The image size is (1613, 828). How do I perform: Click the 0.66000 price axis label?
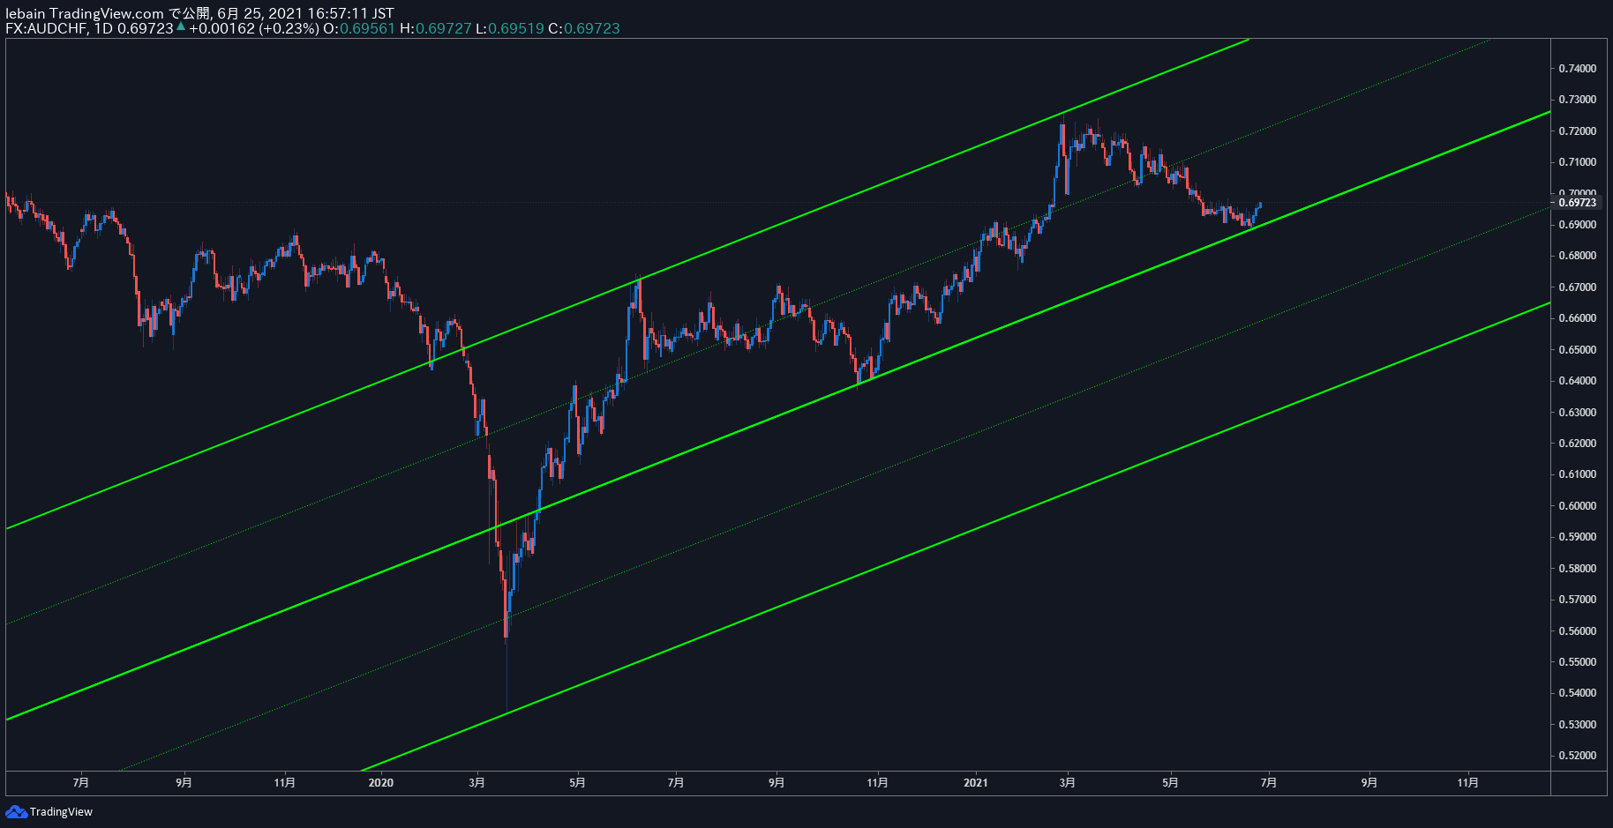coord(1578,318)
